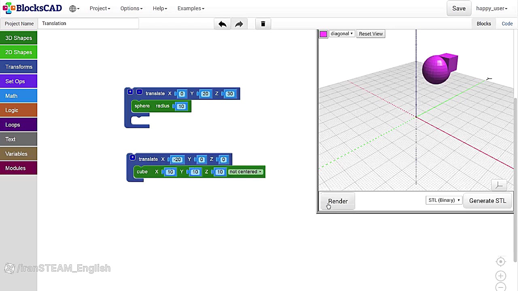Image resolution: width=518 pixels, height=291 pixels.
Task: Open the Project menu
Action: click(x=100, y=8)
